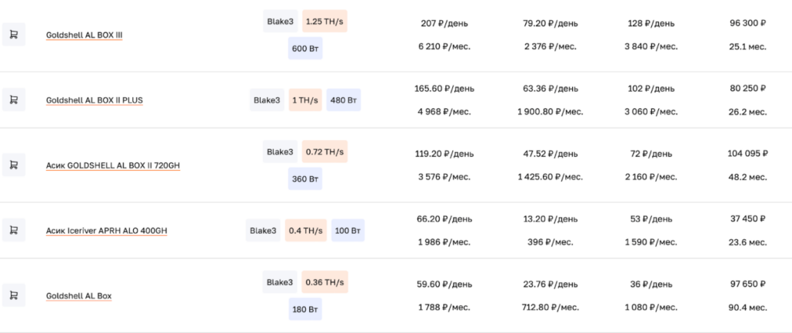The image size is (792, 333).
Task: Click cart icon for GOLDSHELL AL BOX II 720GH
Action: click(x=13, y=165)
